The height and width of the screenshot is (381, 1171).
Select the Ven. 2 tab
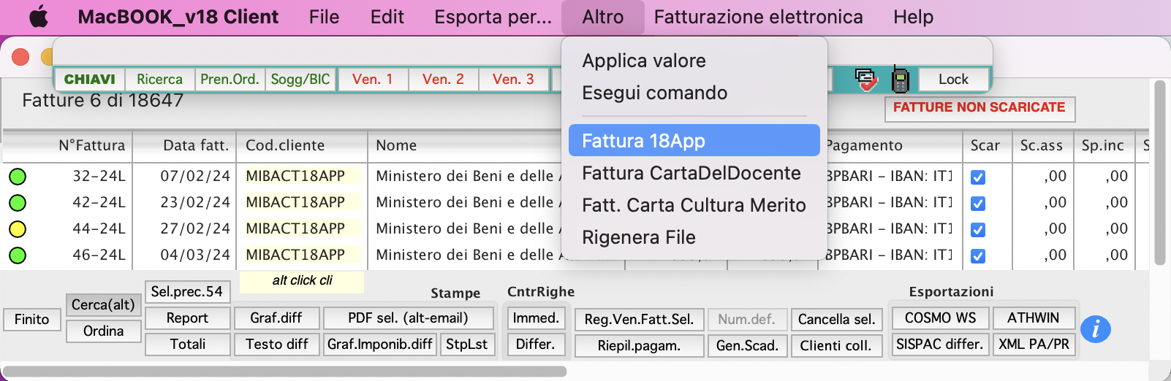[x=443, y=79]
